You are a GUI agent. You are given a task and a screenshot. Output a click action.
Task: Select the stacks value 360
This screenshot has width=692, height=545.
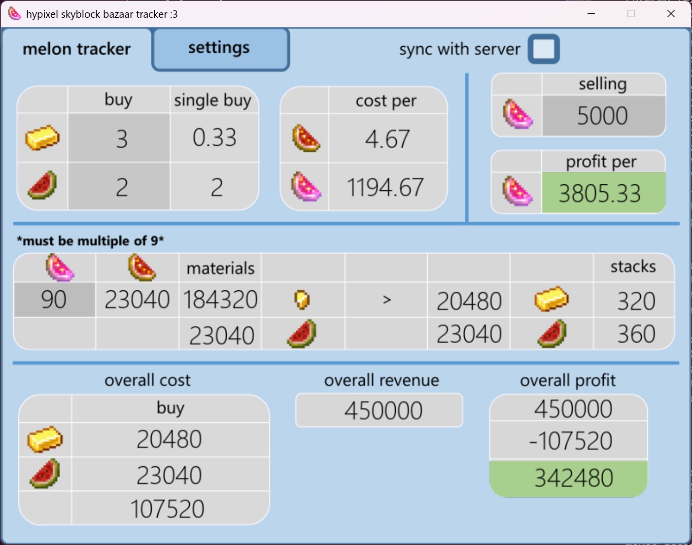pyautogui.click(x=636, y=334)
